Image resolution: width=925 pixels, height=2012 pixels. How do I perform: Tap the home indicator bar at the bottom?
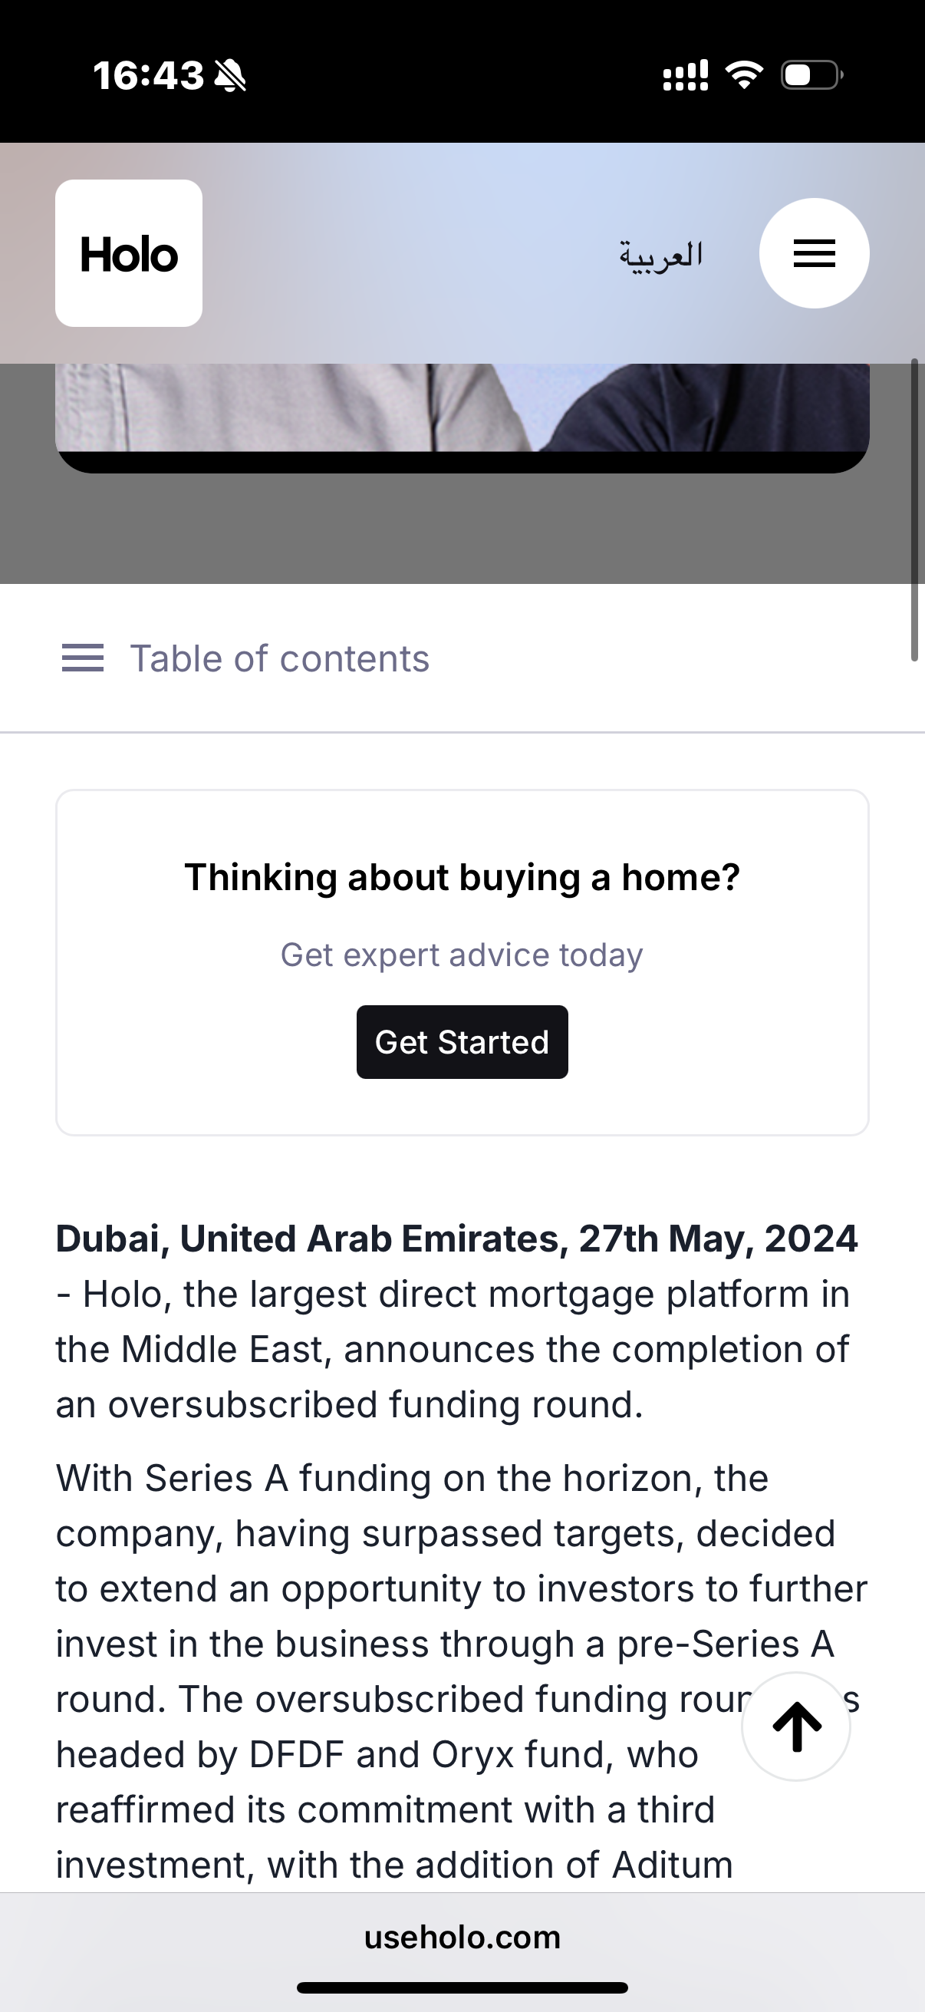[462, 1987]
